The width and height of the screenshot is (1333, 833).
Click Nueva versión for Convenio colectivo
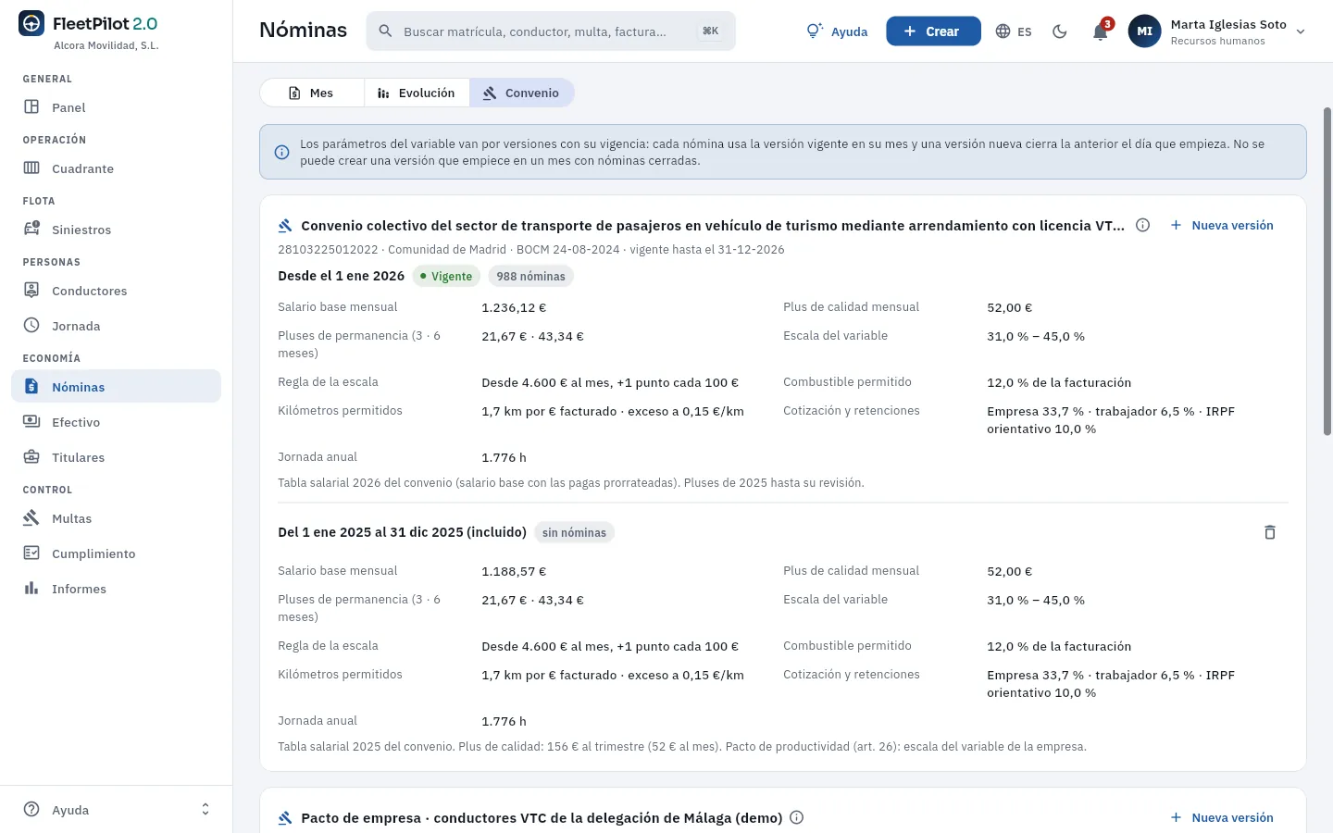click(x=1222, y=225)
